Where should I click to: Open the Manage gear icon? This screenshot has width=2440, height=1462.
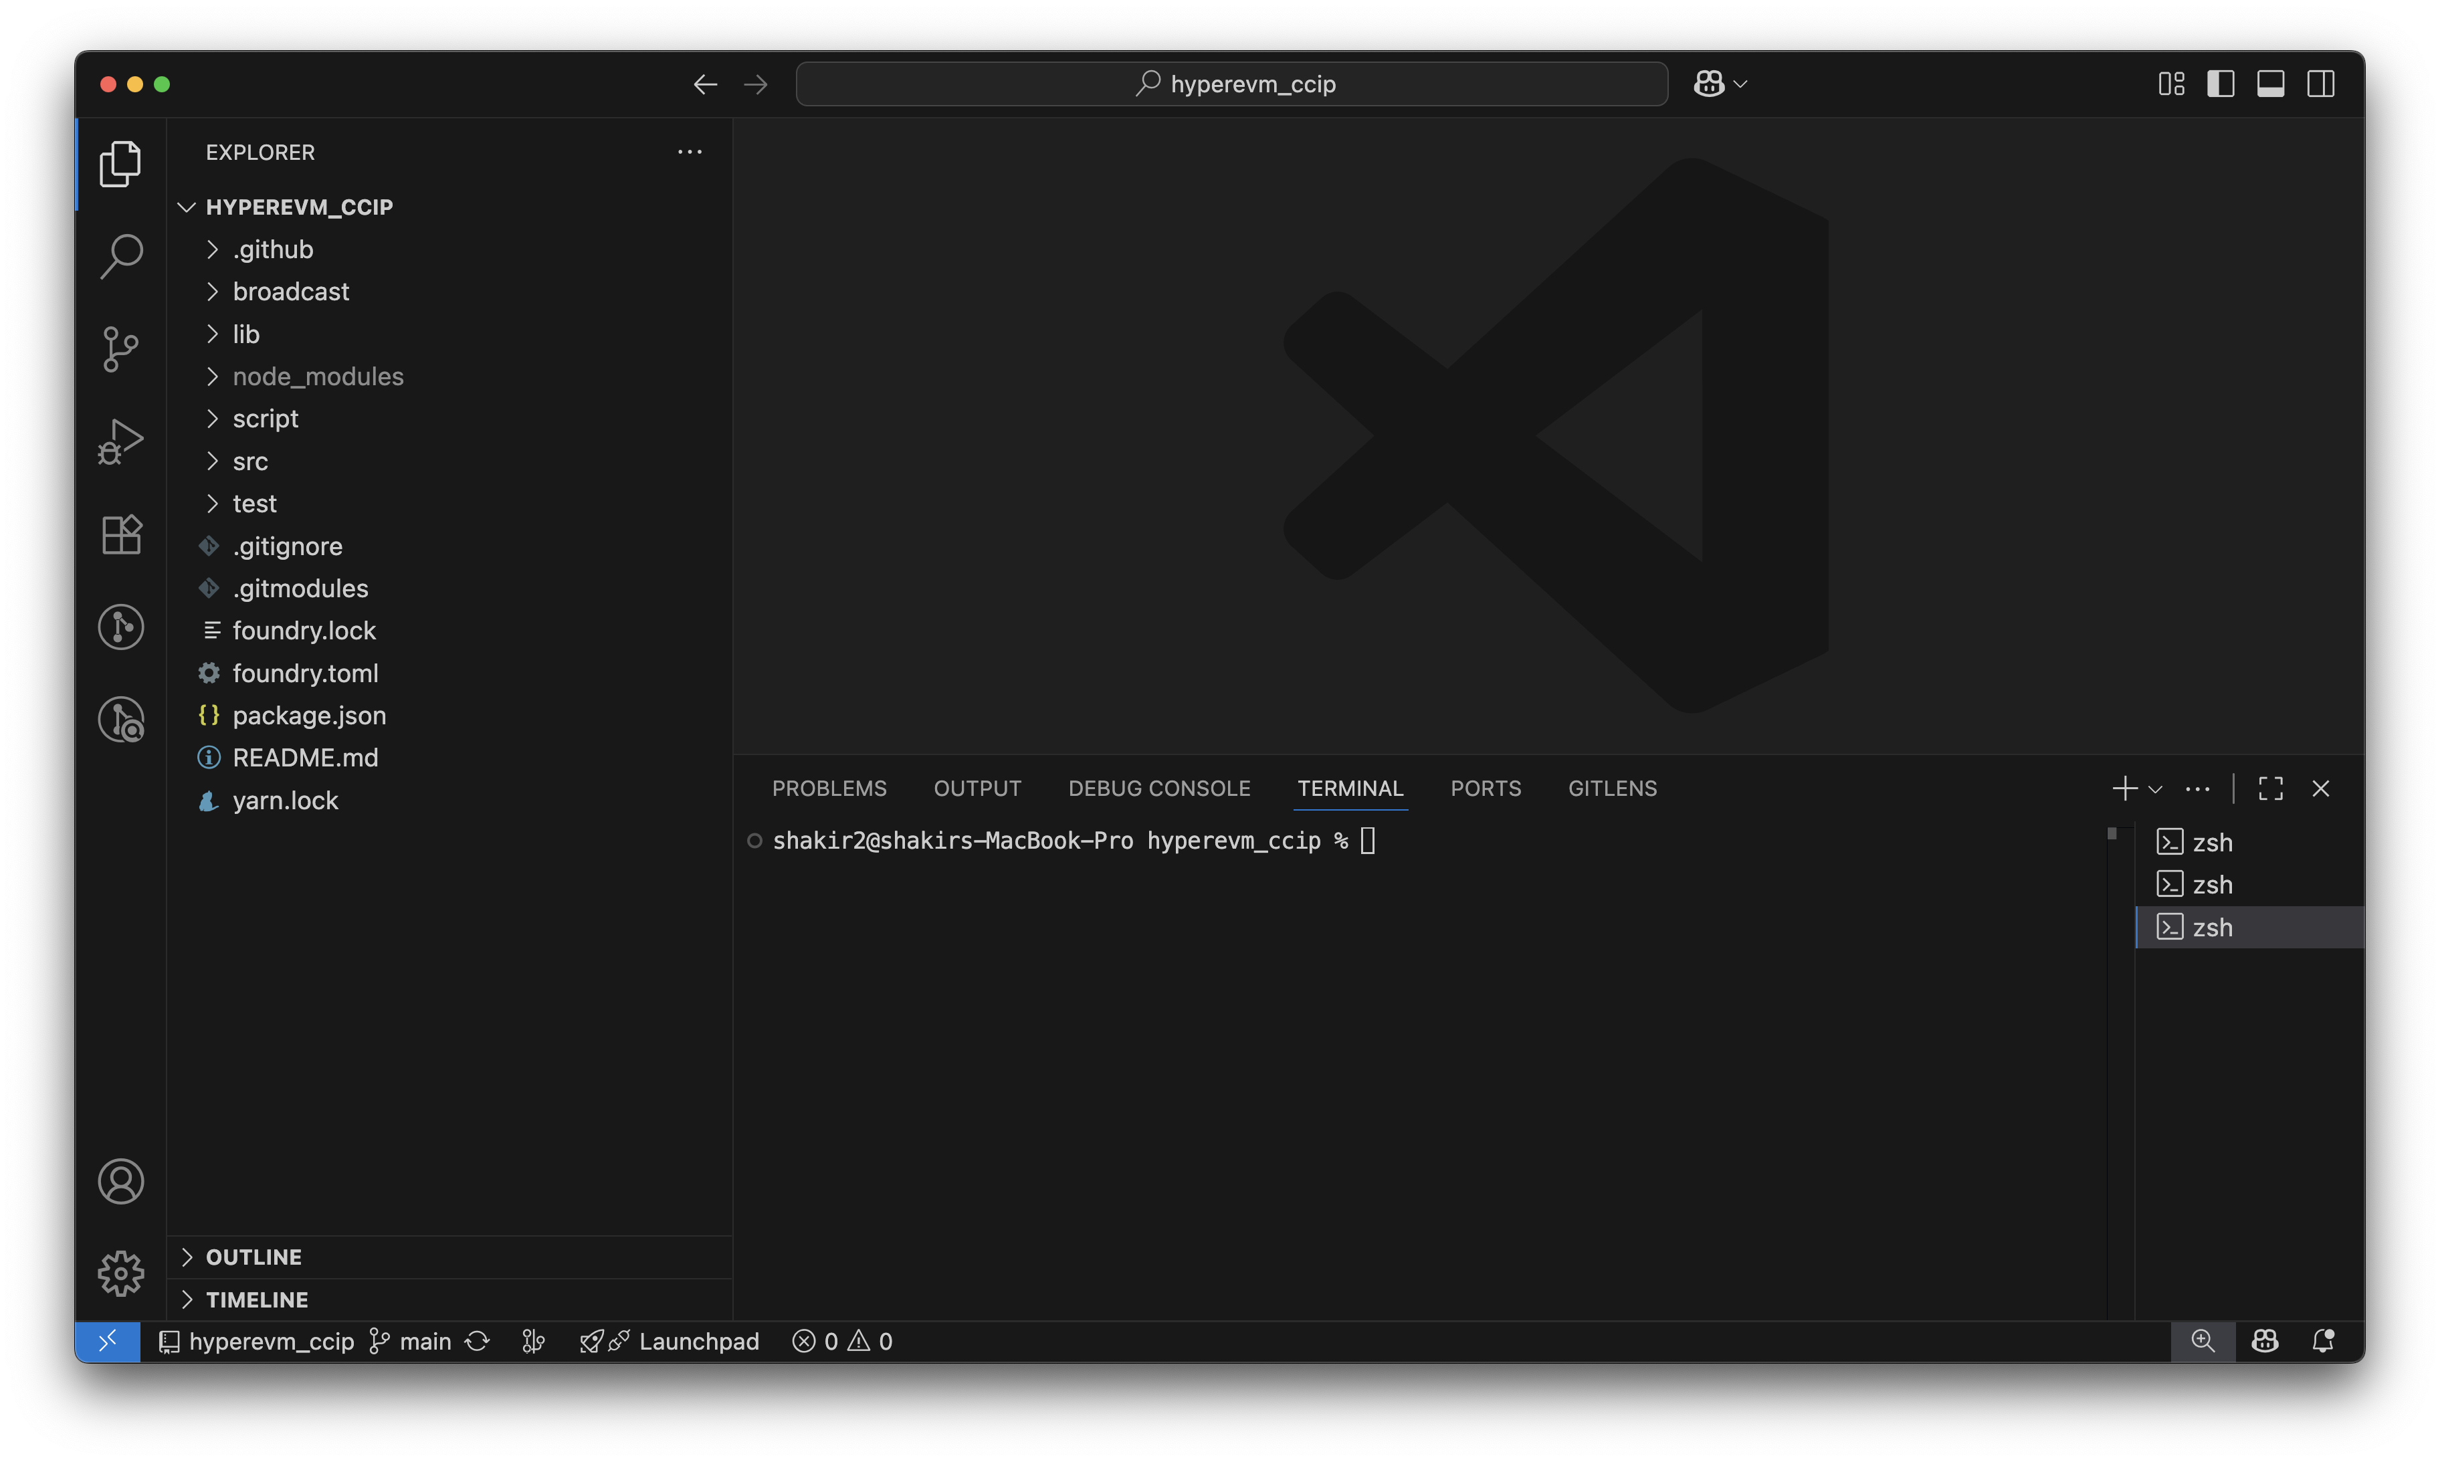120,1274
